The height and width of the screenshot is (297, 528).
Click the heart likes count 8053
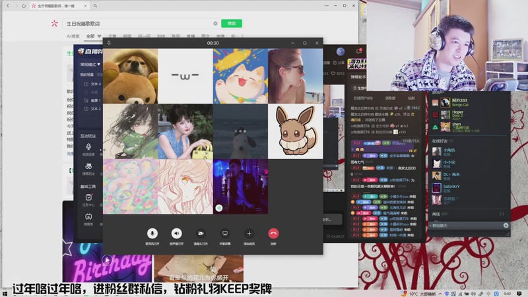click(338, 73)
